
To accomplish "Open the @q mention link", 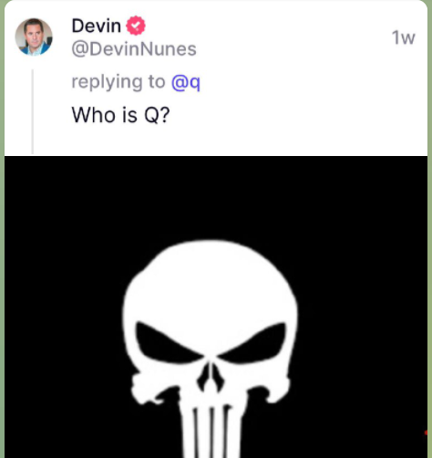I will (186, 82).
